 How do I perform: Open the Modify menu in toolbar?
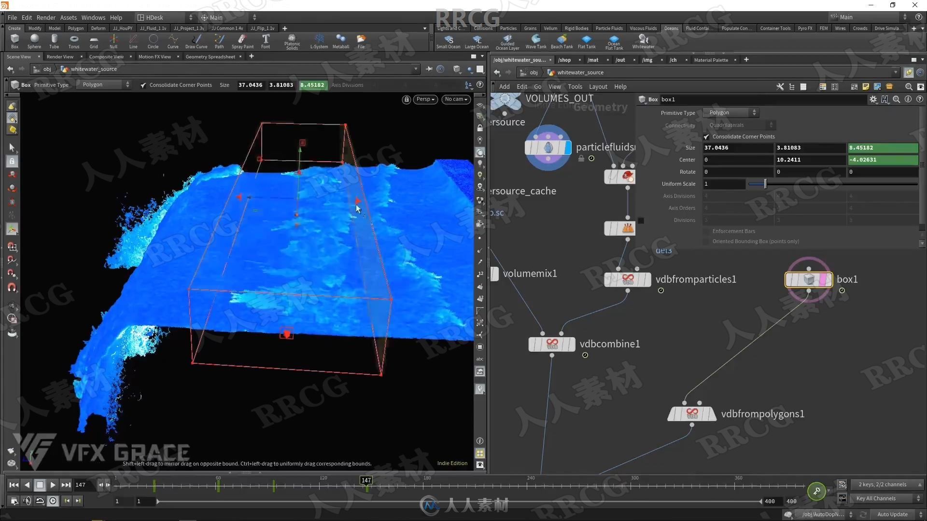(34, 28)
